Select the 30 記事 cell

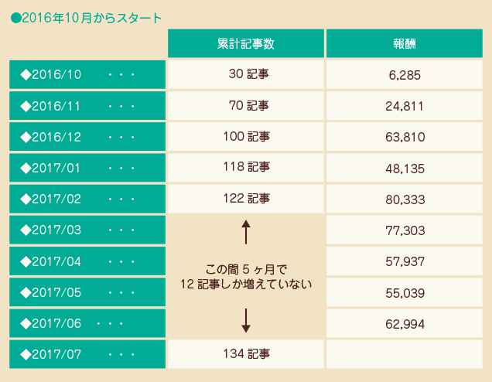coord(245,75)
